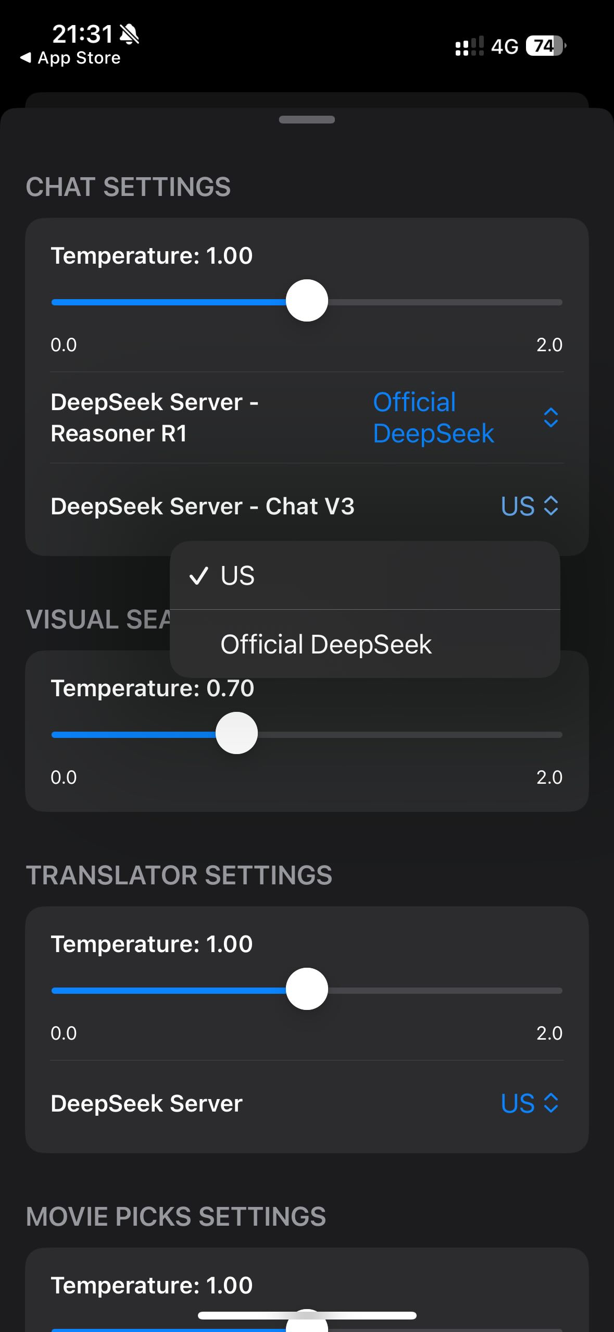Tap the 4G network indicator
This screenshot has width=614, height=1332.
coord(505,46)
